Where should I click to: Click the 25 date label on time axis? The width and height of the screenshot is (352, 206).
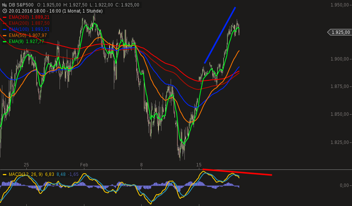(26, 165)
